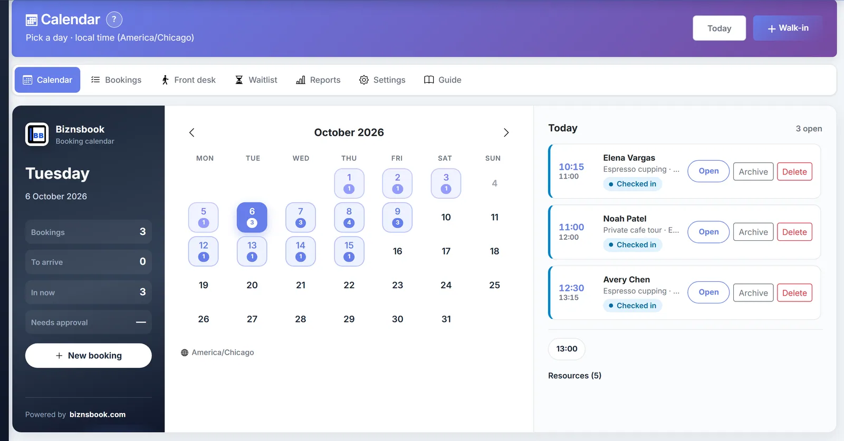This screenshot has height=441, width=844.
Task: Open Elena Vargas booking
Action: (708, 171)
